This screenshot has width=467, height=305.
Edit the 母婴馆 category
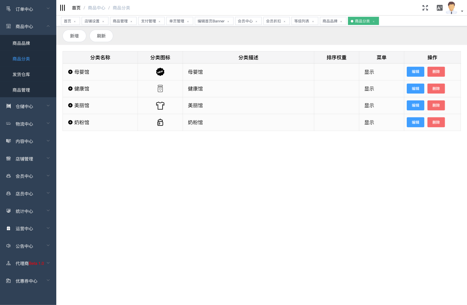[x=415, y=72]
